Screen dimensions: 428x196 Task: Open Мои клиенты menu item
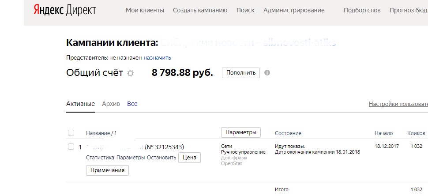pyautogui.click(x=145, y=10)
